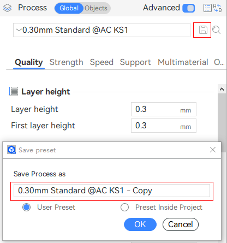Viewport: 227px width, 243px height.
Task: Open the Support tab
Action: point(135,62)
